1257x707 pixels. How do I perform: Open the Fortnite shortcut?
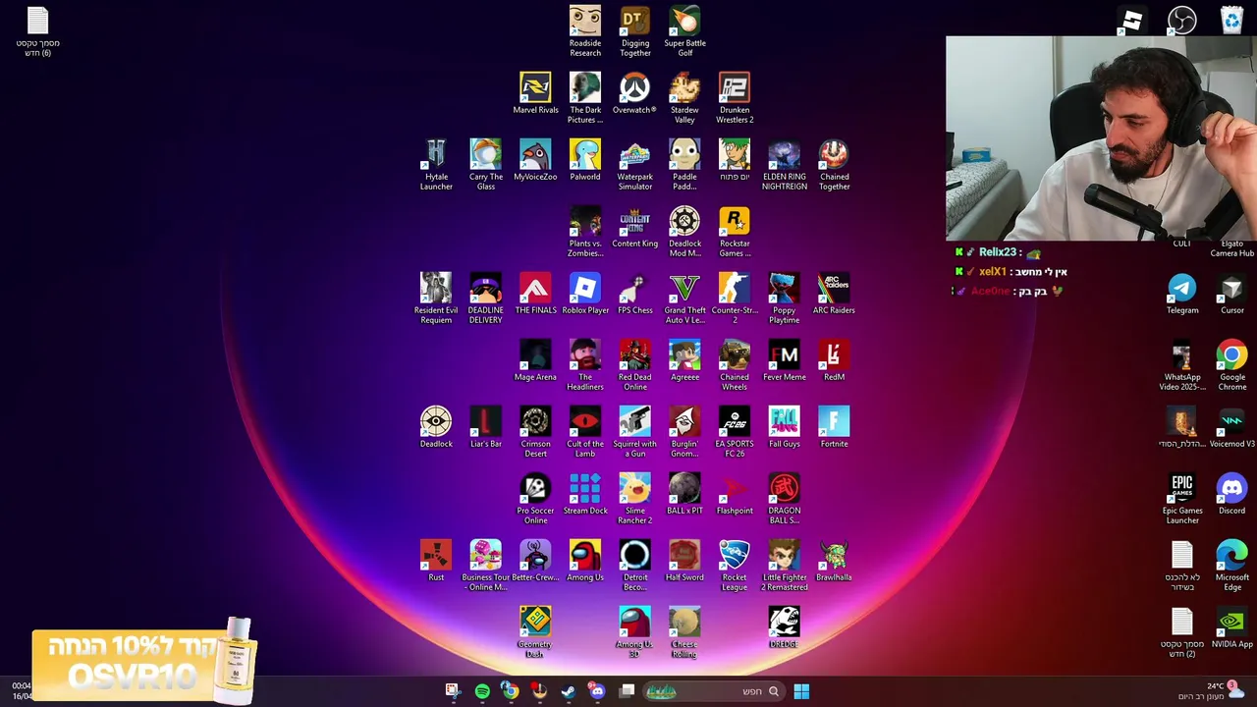click(x=834, y=427)
